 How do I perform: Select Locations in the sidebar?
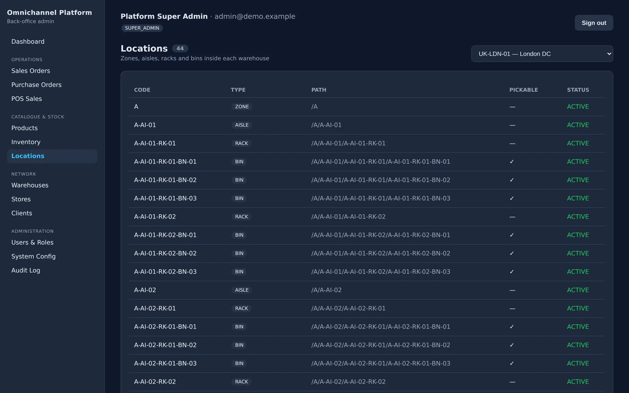pyautogui.click(x=52, y=156)
